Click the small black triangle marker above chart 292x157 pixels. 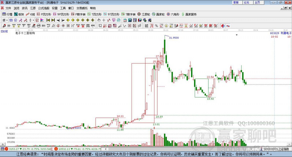[237, 35]
